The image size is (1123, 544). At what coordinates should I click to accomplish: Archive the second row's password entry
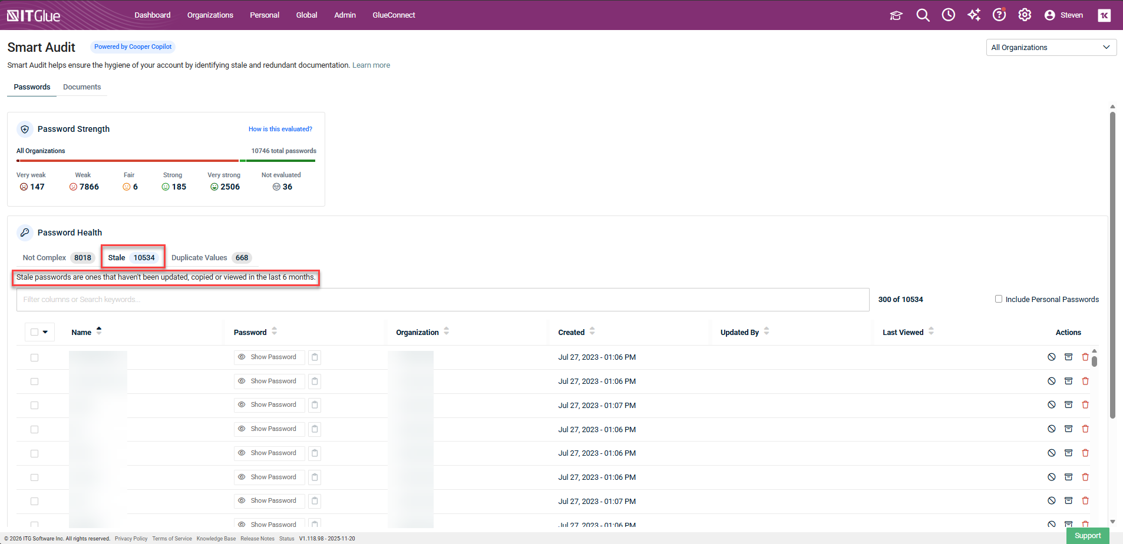point(1068,382)
